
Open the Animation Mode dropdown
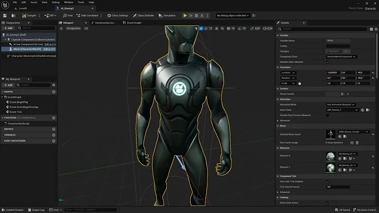click(341, 104)
